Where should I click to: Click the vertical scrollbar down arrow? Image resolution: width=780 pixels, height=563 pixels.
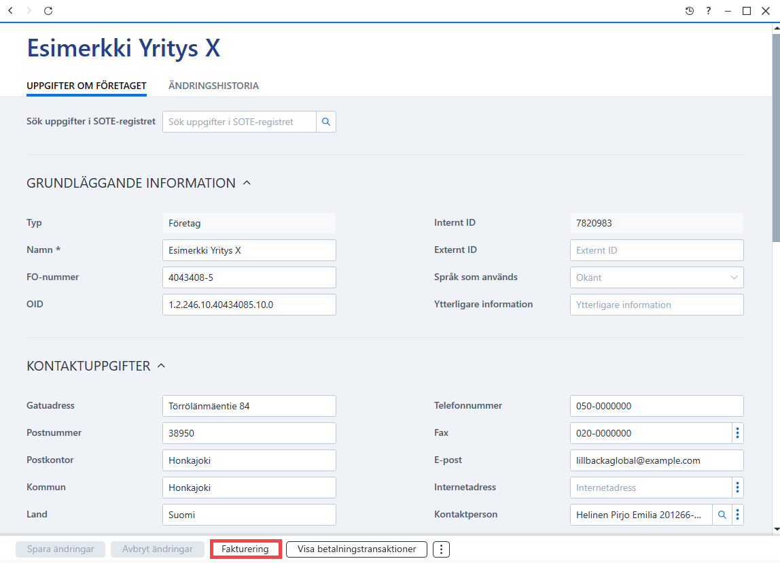[x=776, y=530]
